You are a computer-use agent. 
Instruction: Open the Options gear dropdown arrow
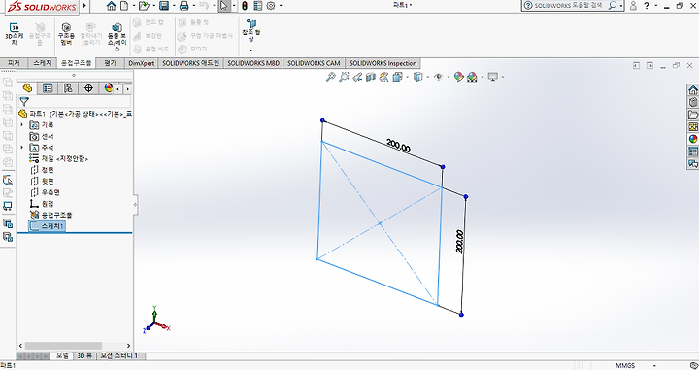point(280,6)
